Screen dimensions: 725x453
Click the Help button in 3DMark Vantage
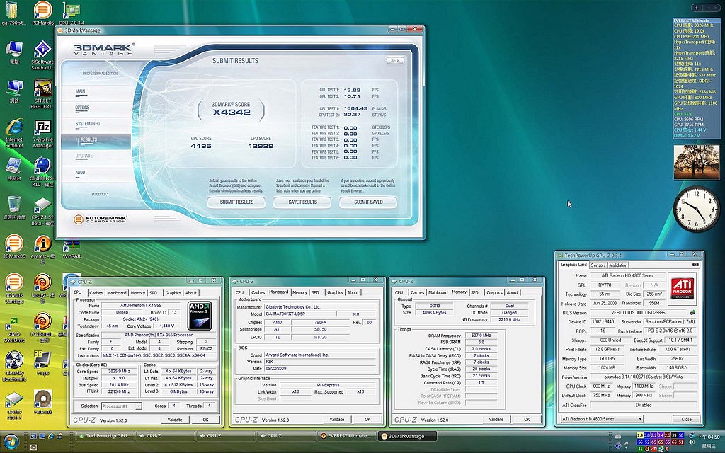pos(395,61)
